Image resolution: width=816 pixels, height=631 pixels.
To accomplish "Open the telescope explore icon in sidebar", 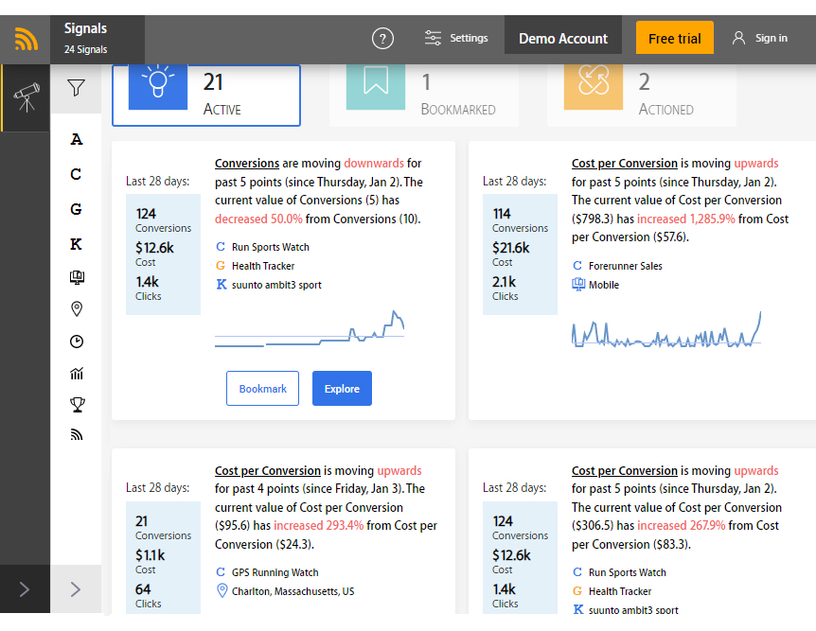I will (x=27, y=97).
